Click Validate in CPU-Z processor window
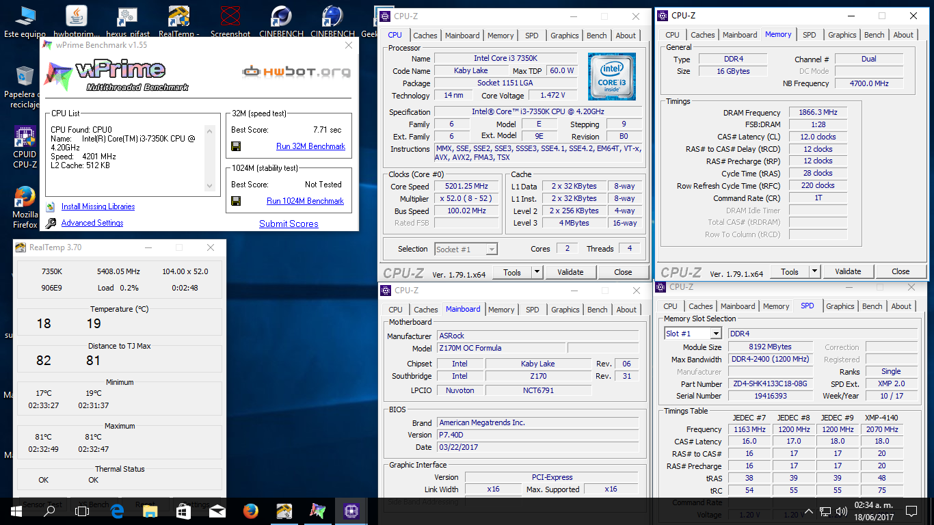 570,272
